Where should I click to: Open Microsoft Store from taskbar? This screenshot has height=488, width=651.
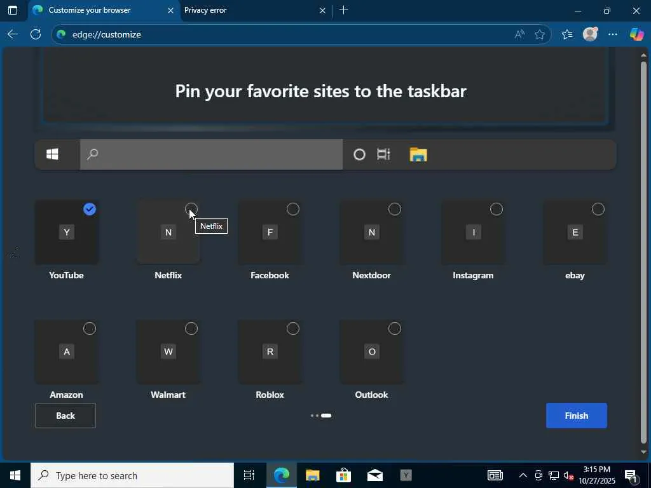tap(343, 475)
